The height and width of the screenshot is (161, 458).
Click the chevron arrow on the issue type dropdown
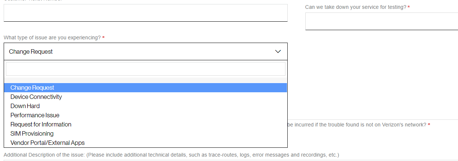[278, 51]
